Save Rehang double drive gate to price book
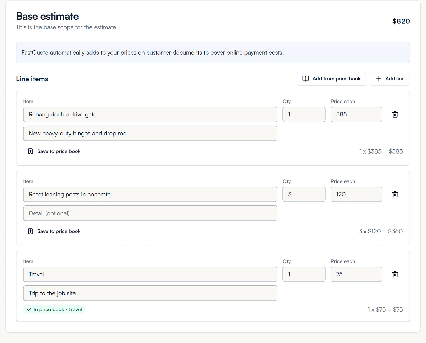 tap(54, 151)
